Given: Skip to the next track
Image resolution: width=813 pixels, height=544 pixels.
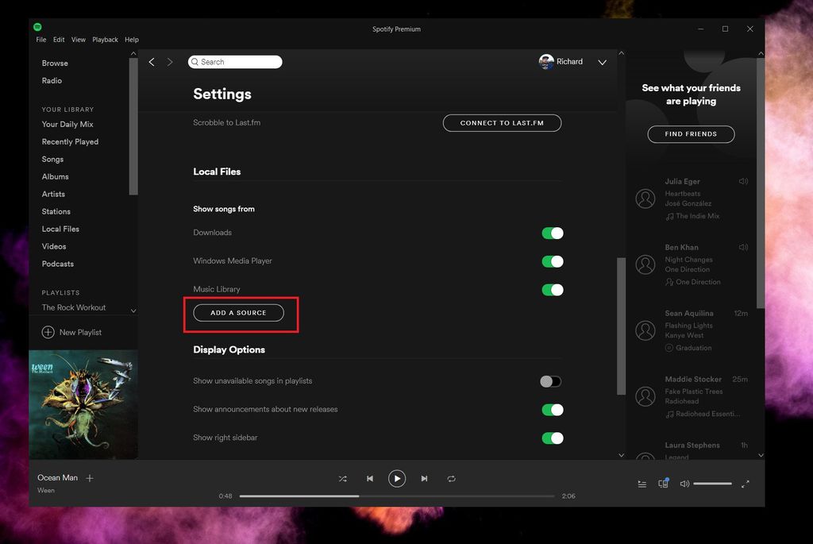Looking at the screenshot, I should point(424,478).
